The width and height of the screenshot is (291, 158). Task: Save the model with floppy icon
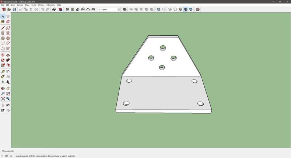[x=14, y=9]
